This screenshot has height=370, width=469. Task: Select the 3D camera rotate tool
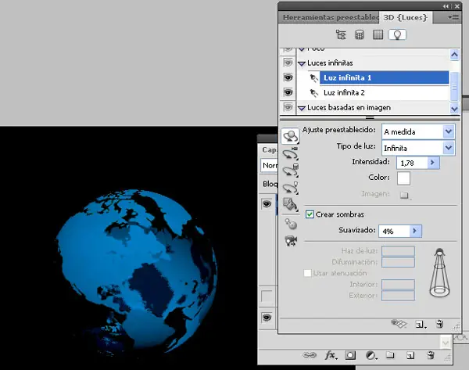tap(290, 153)
